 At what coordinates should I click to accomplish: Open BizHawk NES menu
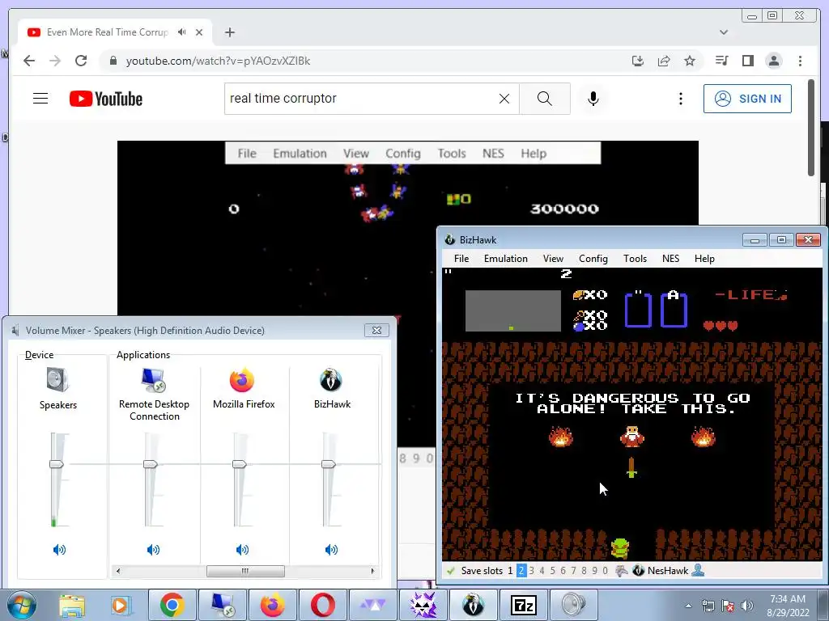pos(670,259)
